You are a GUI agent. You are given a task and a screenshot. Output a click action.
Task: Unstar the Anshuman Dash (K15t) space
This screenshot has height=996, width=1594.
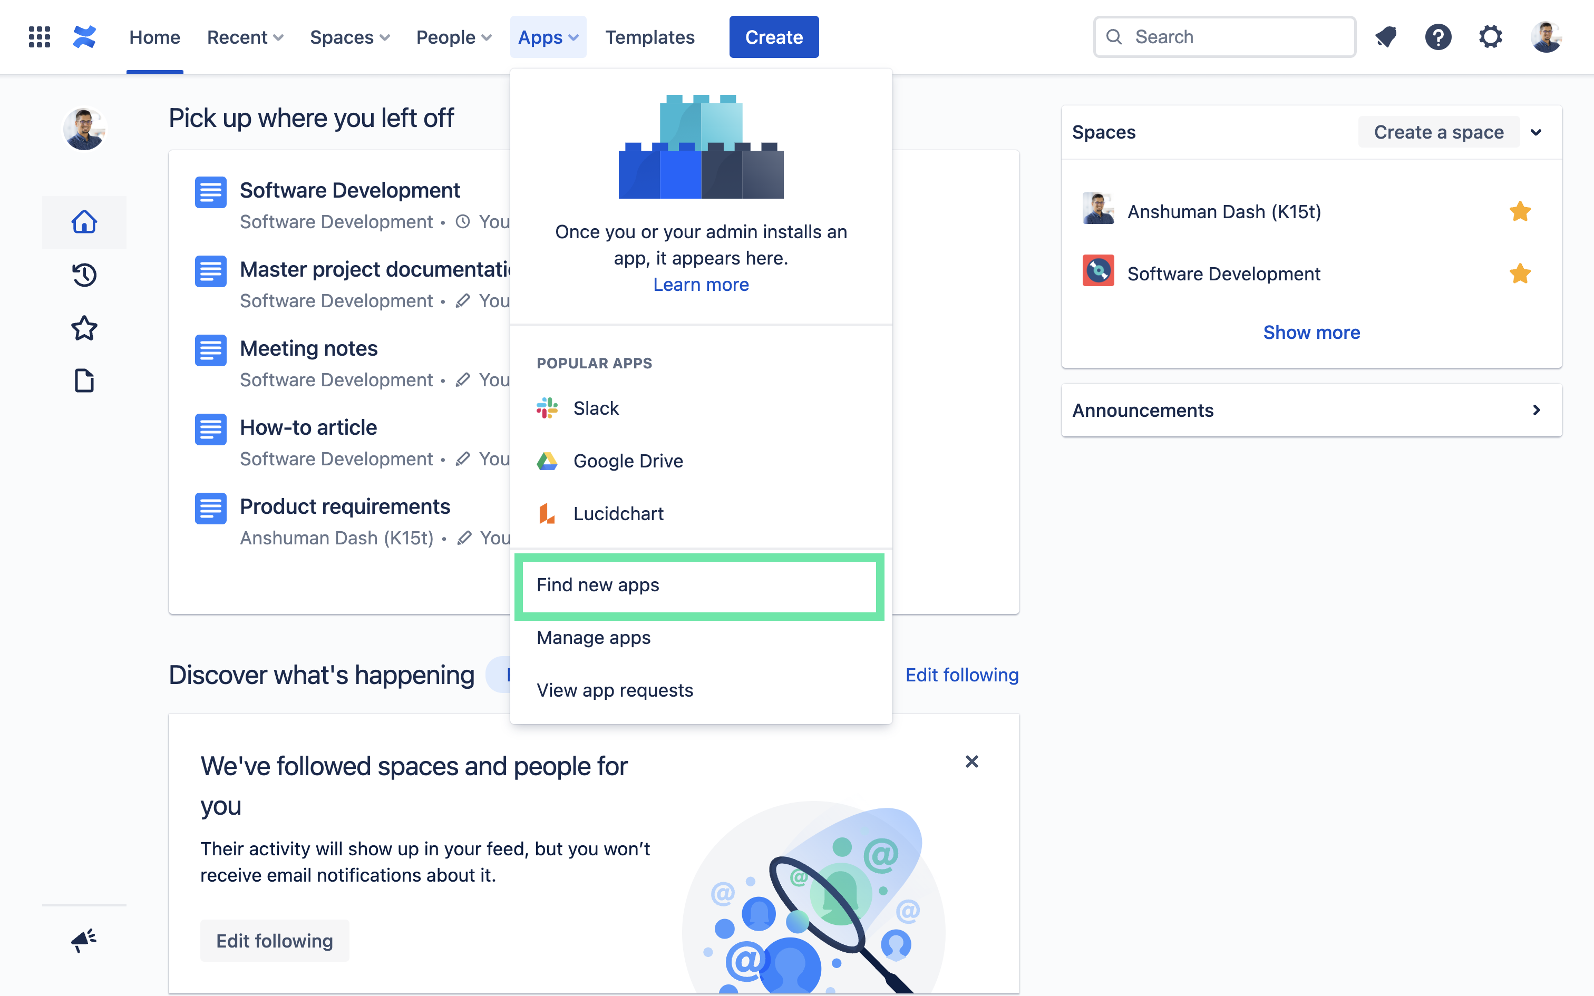1520,211
